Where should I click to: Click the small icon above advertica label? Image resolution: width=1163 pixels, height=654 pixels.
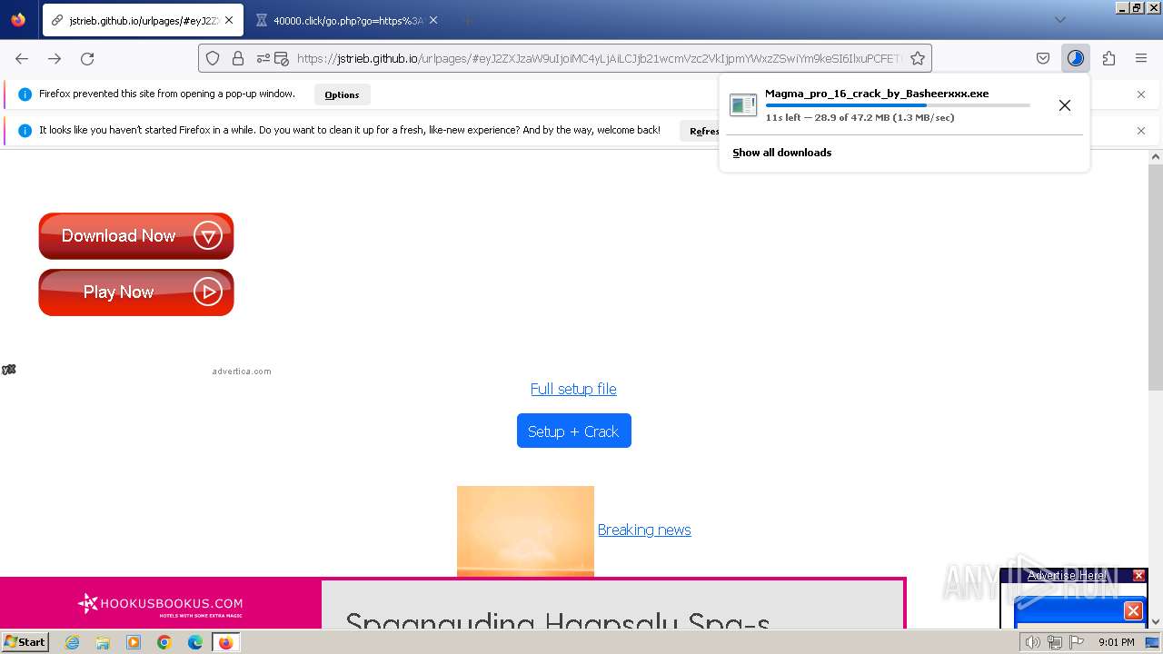(9, 370)
